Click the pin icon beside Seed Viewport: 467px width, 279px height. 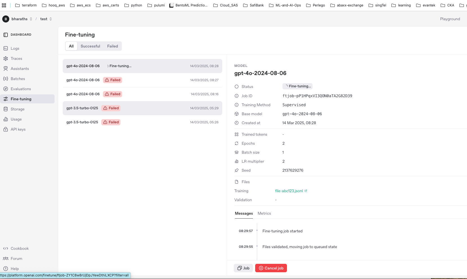(x=237, y=170)
